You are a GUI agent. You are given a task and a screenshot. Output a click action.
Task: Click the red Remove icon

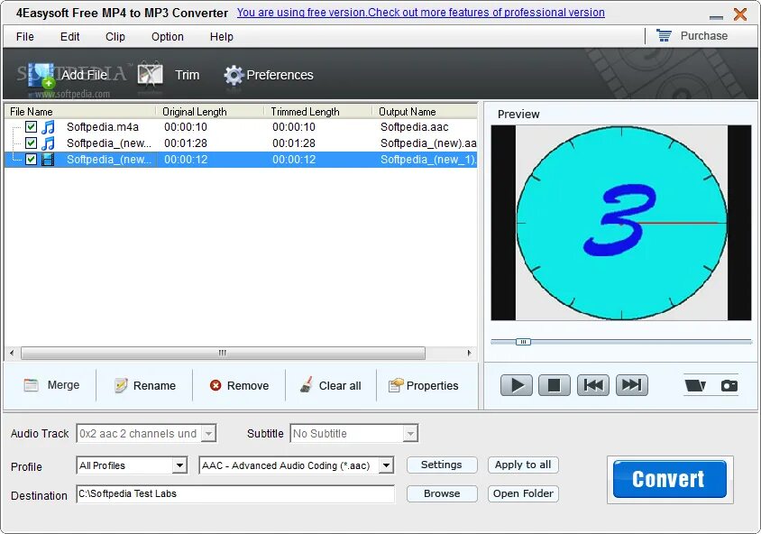(215, 385)
